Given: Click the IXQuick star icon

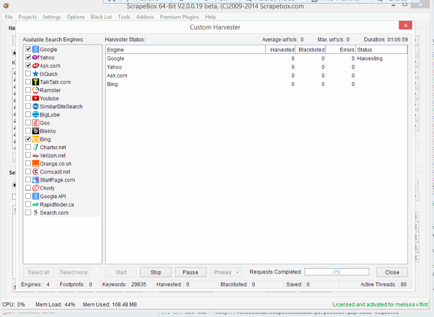Looking at the screenshot, I should click(35, 74).
